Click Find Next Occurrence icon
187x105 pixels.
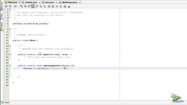[29, 6]
